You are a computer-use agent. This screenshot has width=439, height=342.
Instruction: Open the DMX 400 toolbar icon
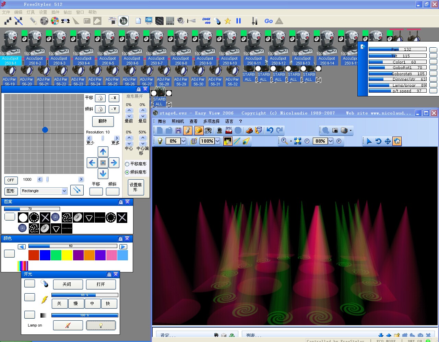point(206,21)
